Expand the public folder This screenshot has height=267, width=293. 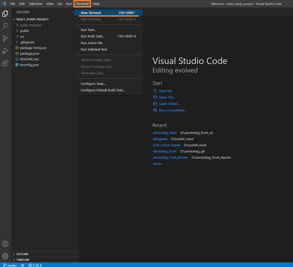click(45, 31)
